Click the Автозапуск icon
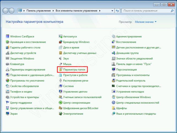 61,36
